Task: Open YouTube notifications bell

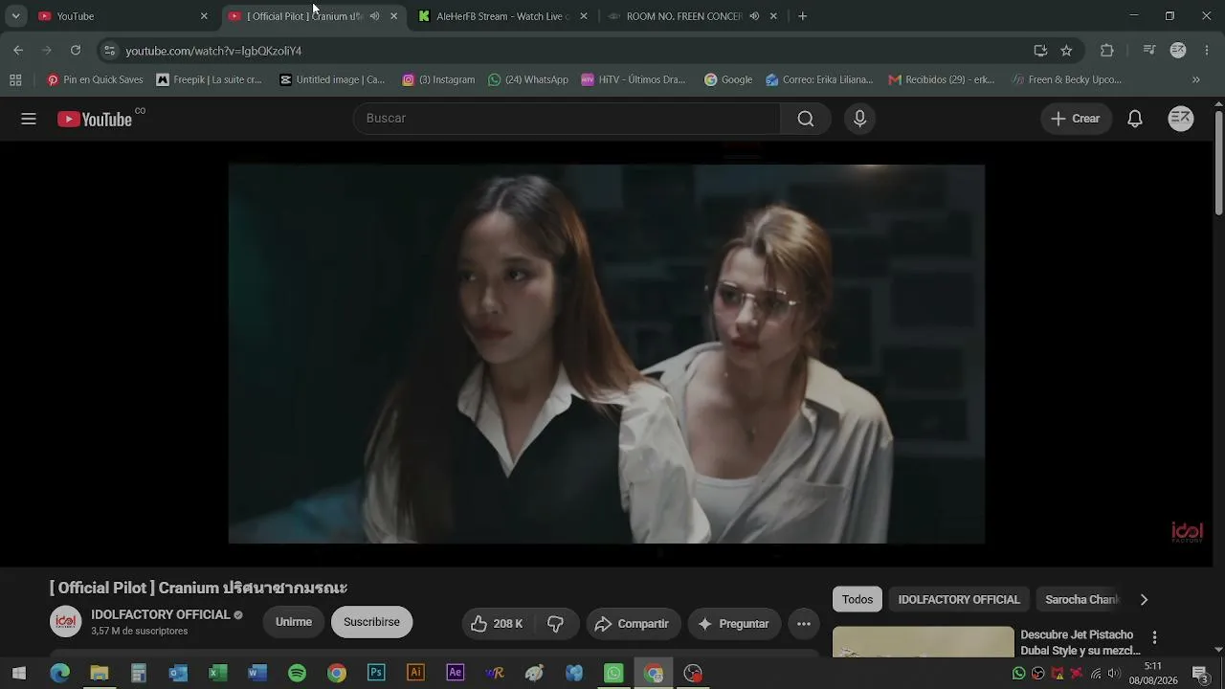Action: pos(1135,119)
